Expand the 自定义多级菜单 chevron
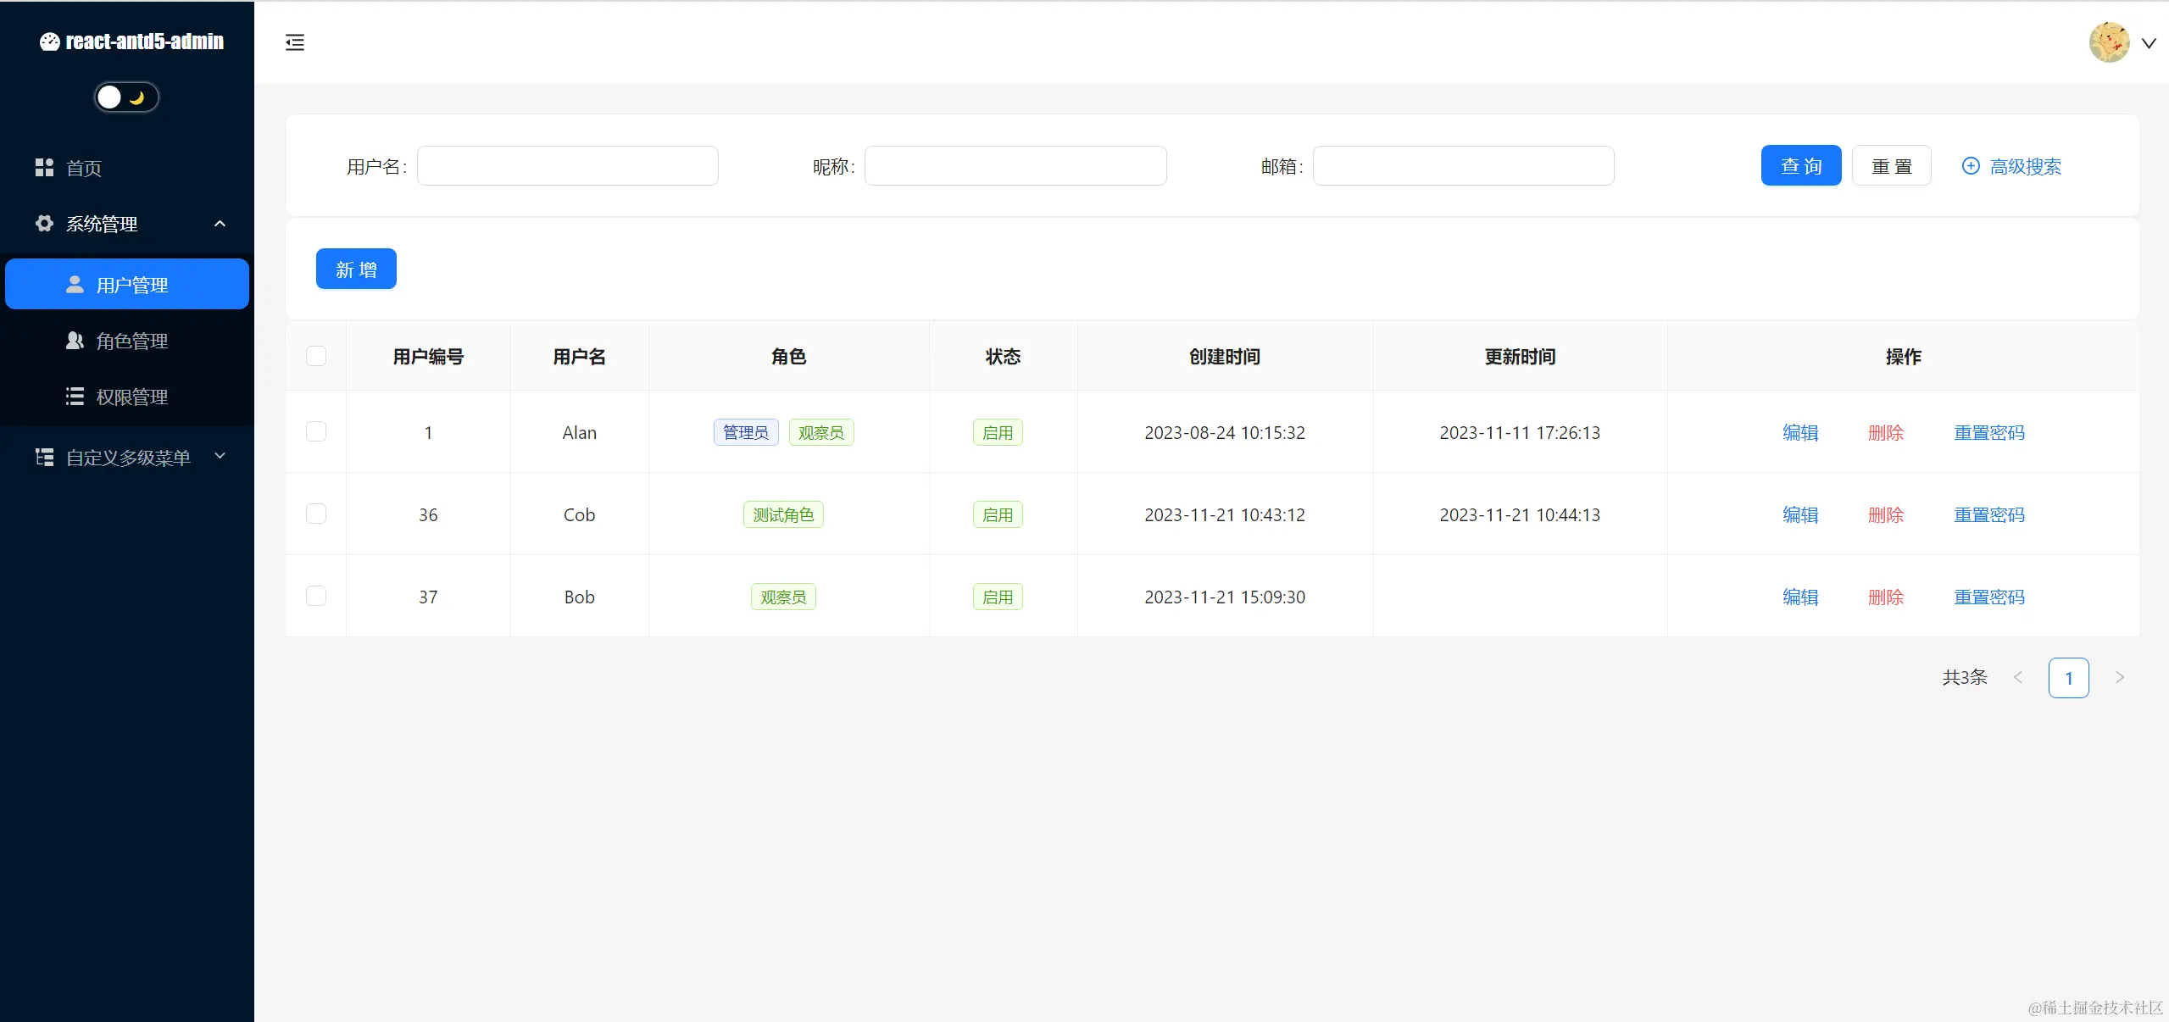2169x1022 pixels. 220,456
